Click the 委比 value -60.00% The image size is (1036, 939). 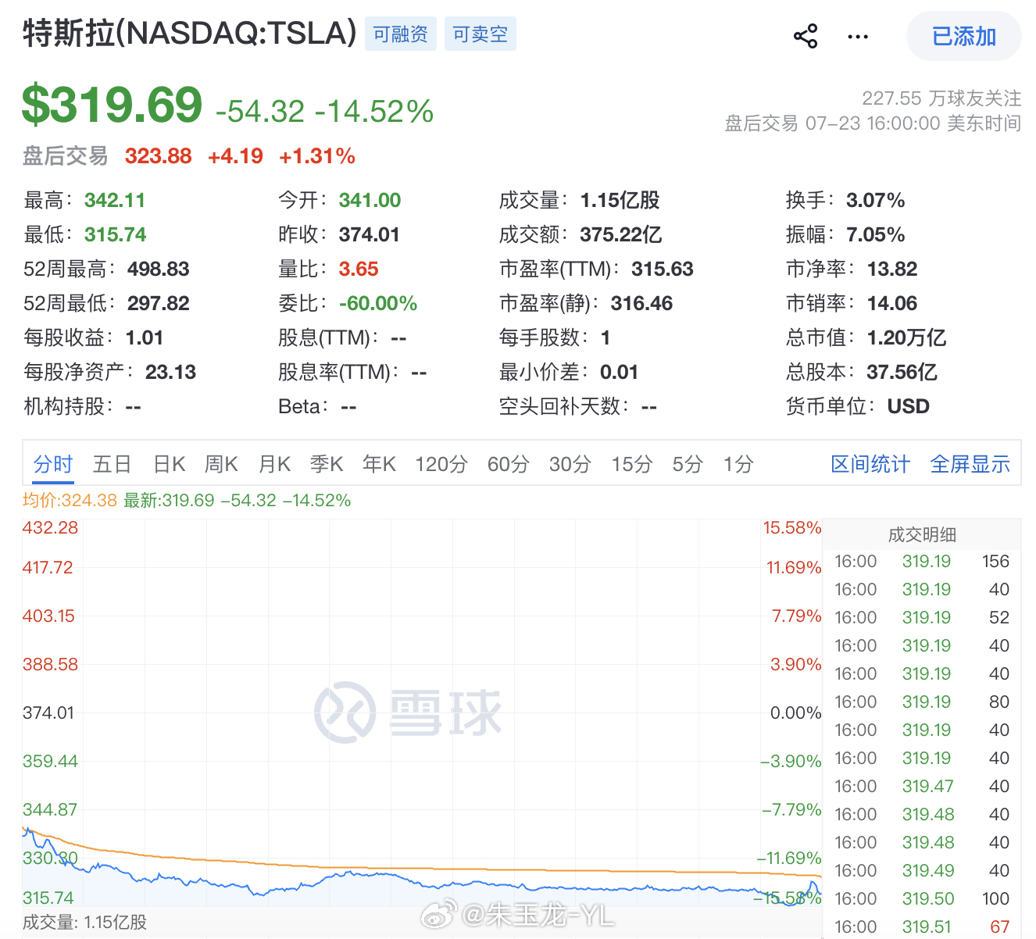tap(378, 303)
